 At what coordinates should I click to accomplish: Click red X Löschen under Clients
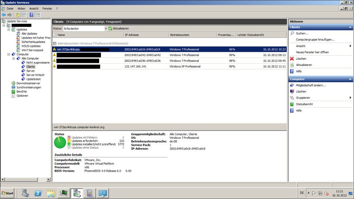292,59
